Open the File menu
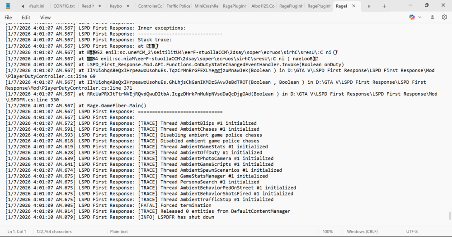Image resolution: width=452 pixels, height=237 pixels. click(8, 18)
